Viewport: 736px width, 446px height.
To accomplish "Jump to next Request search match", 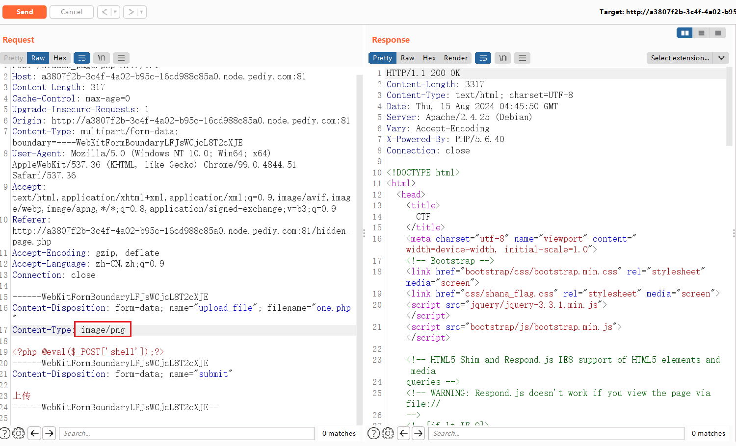I will pos(49,433).
